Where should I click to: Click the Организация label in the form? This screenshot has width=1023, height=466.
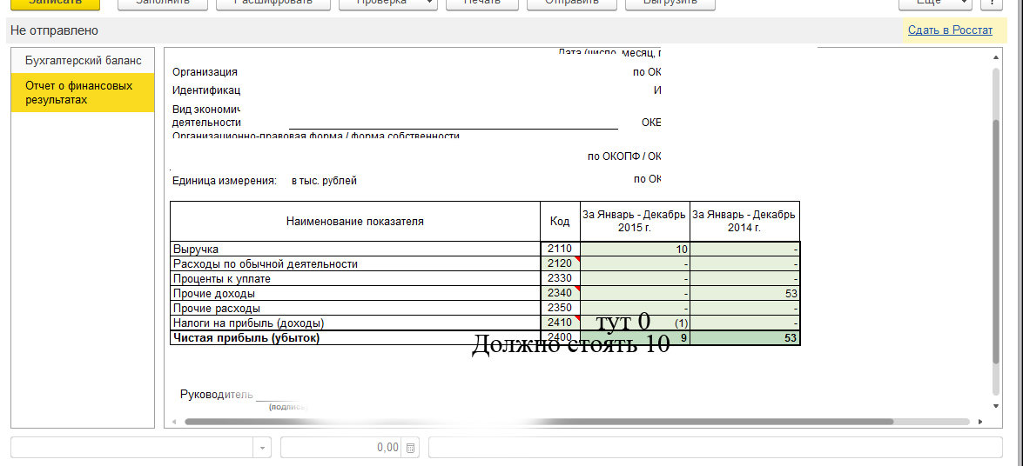205,71
